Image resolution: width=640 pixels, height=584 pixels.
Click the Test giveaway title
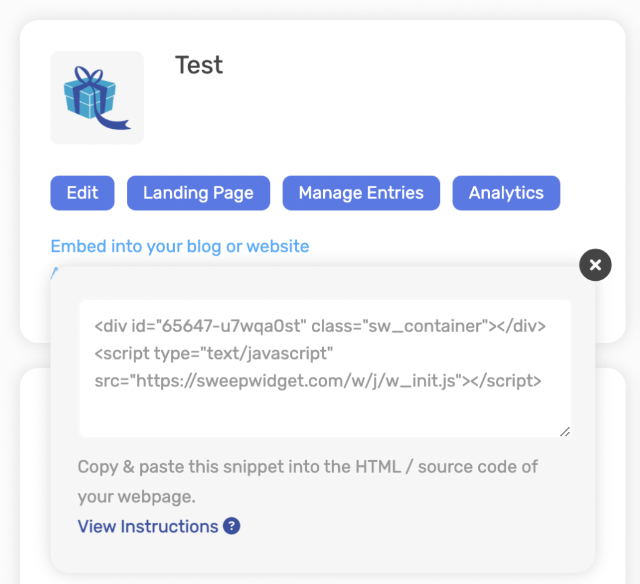(x=199, y=65)
